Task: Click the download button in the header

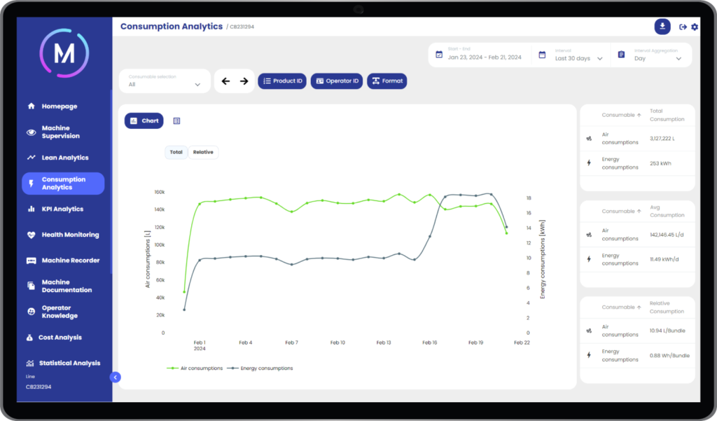Action: (662, 27)
